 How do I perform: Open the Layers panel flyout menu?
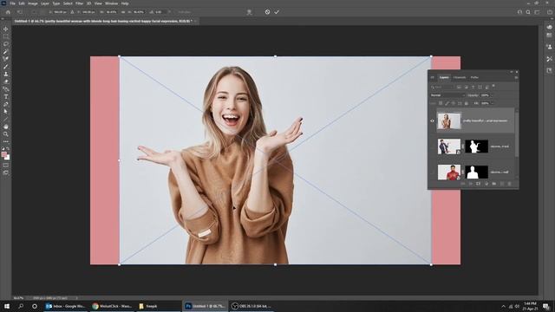[516, 77]
